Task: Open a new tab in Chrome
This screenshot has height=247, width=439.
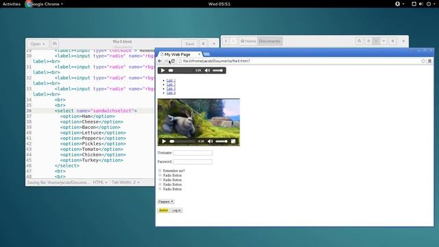Action: point(206,54)
